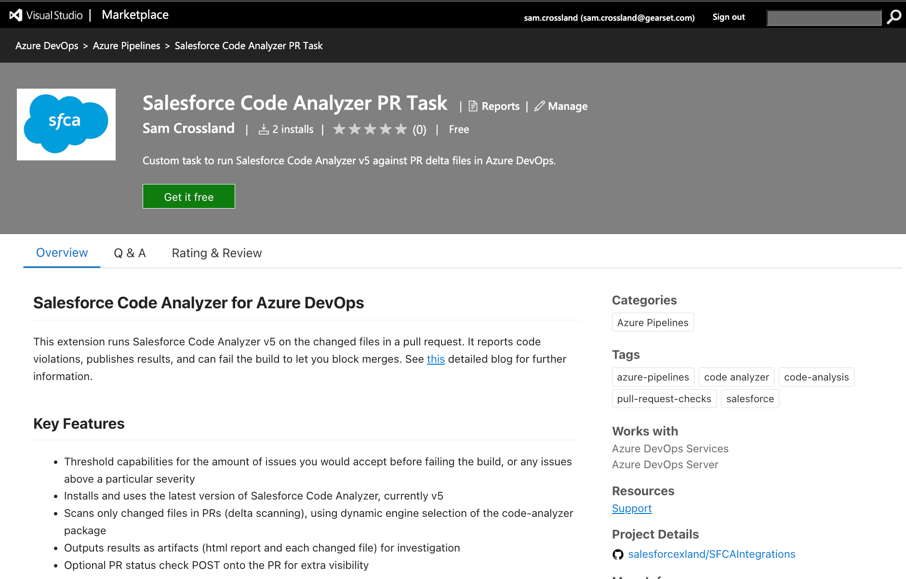Image resolution: width=906 pixels, height=579 pixels.
Task: Open the Reports link
Action: click(x=500, y=106)
